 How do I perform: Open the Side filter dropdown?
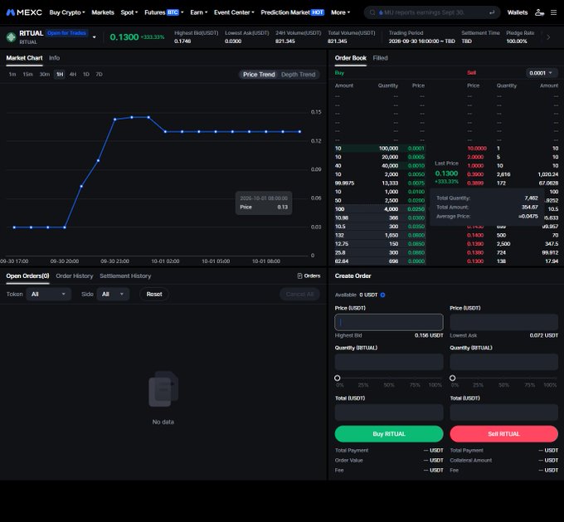[113, 294]
